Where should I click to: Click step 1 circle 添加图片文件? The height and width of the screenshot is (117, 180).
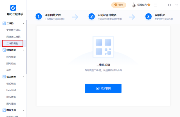pyautogui.click(x=39, y=16)
